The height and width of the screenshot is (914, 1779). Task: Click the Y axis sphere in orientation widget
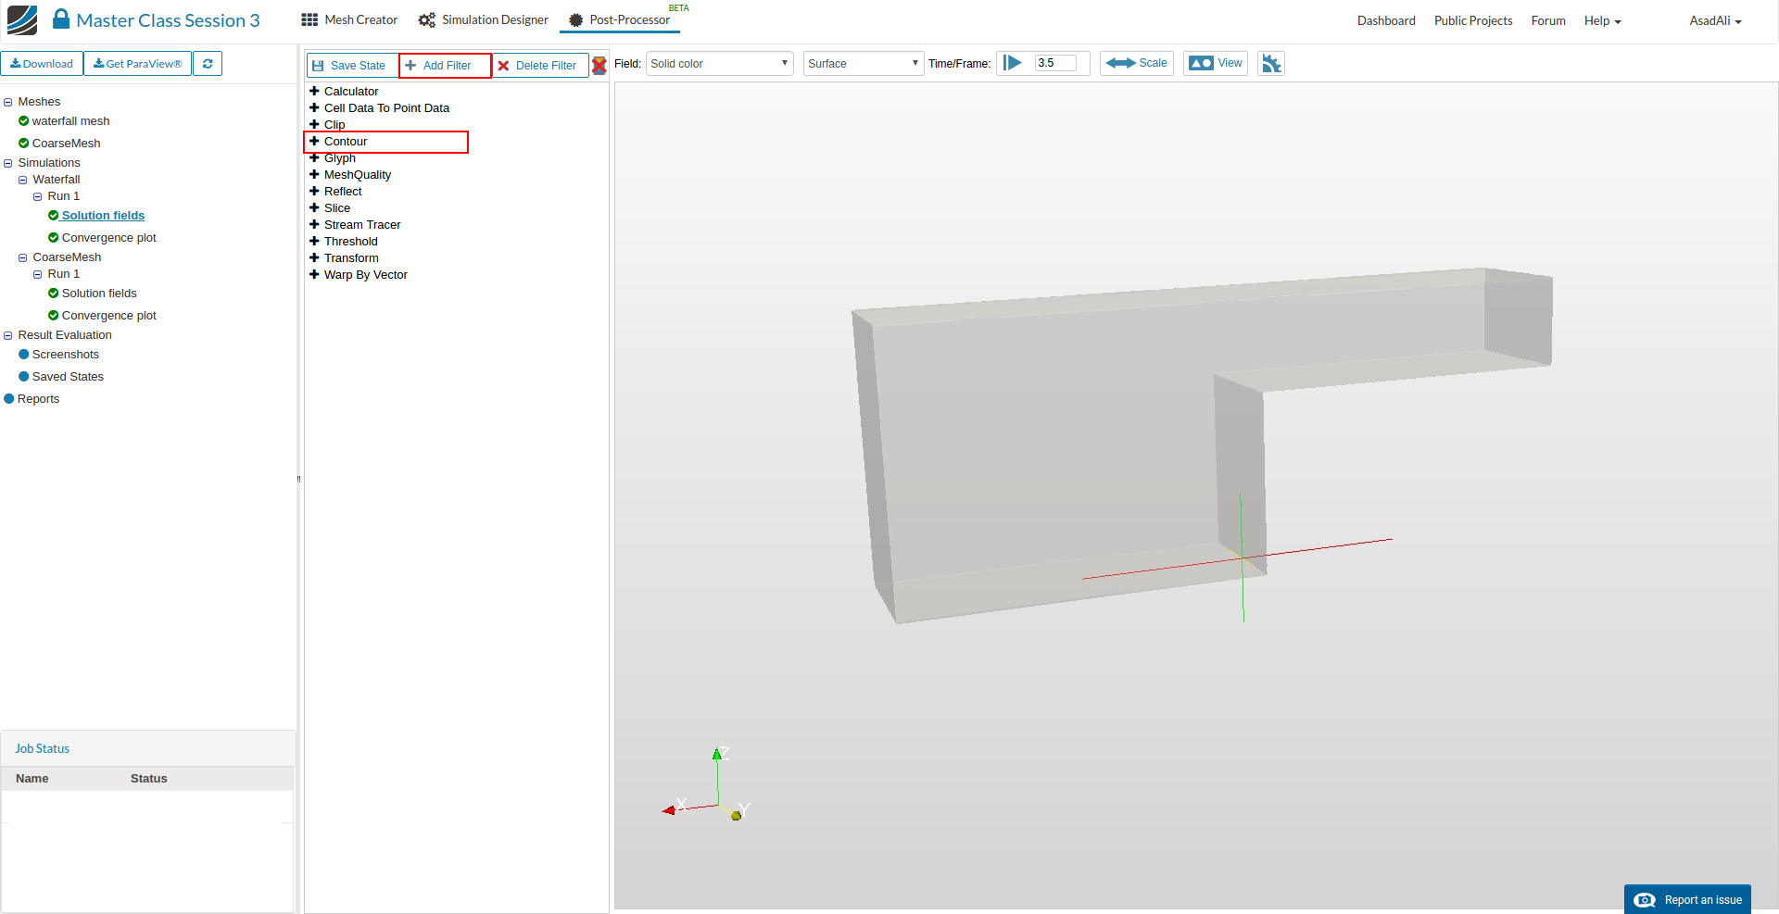tap(737, 816)
